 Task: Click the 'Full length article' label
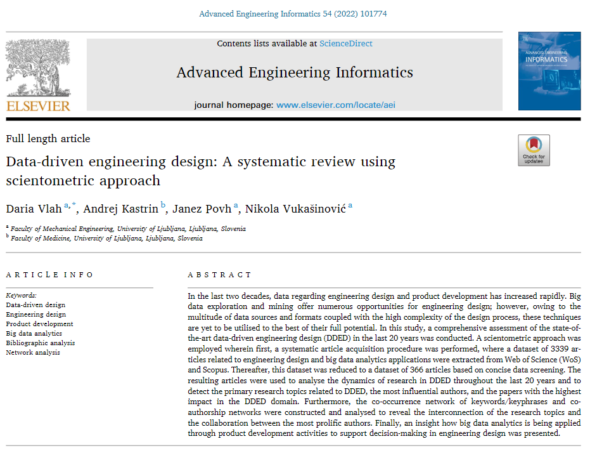[48, 139]
